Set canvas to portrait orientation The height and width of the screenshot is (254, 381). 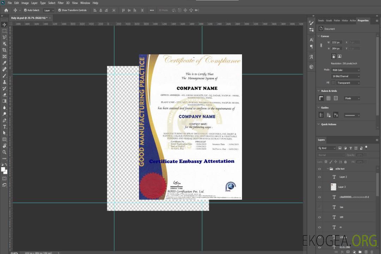click(334, 56)
